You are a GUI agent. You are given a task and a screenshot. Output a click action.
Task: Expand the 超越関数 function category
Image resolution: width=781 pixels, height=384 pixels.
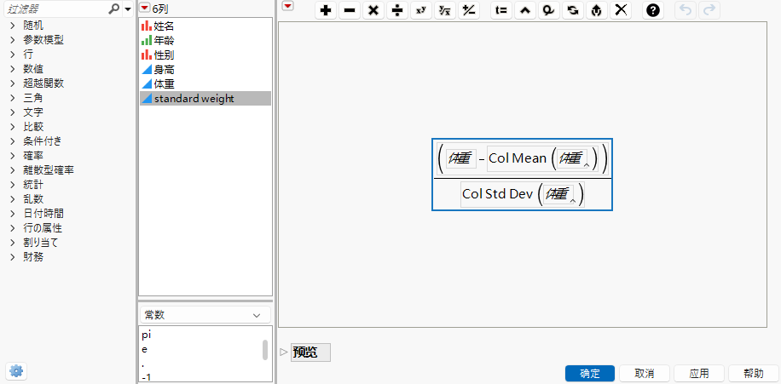coord(13,83)
